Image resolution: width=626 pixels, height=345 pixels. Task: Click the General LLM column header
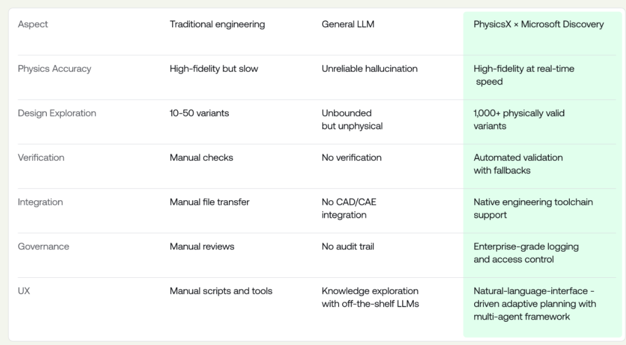pyautogui.click(x=348, y=24)
